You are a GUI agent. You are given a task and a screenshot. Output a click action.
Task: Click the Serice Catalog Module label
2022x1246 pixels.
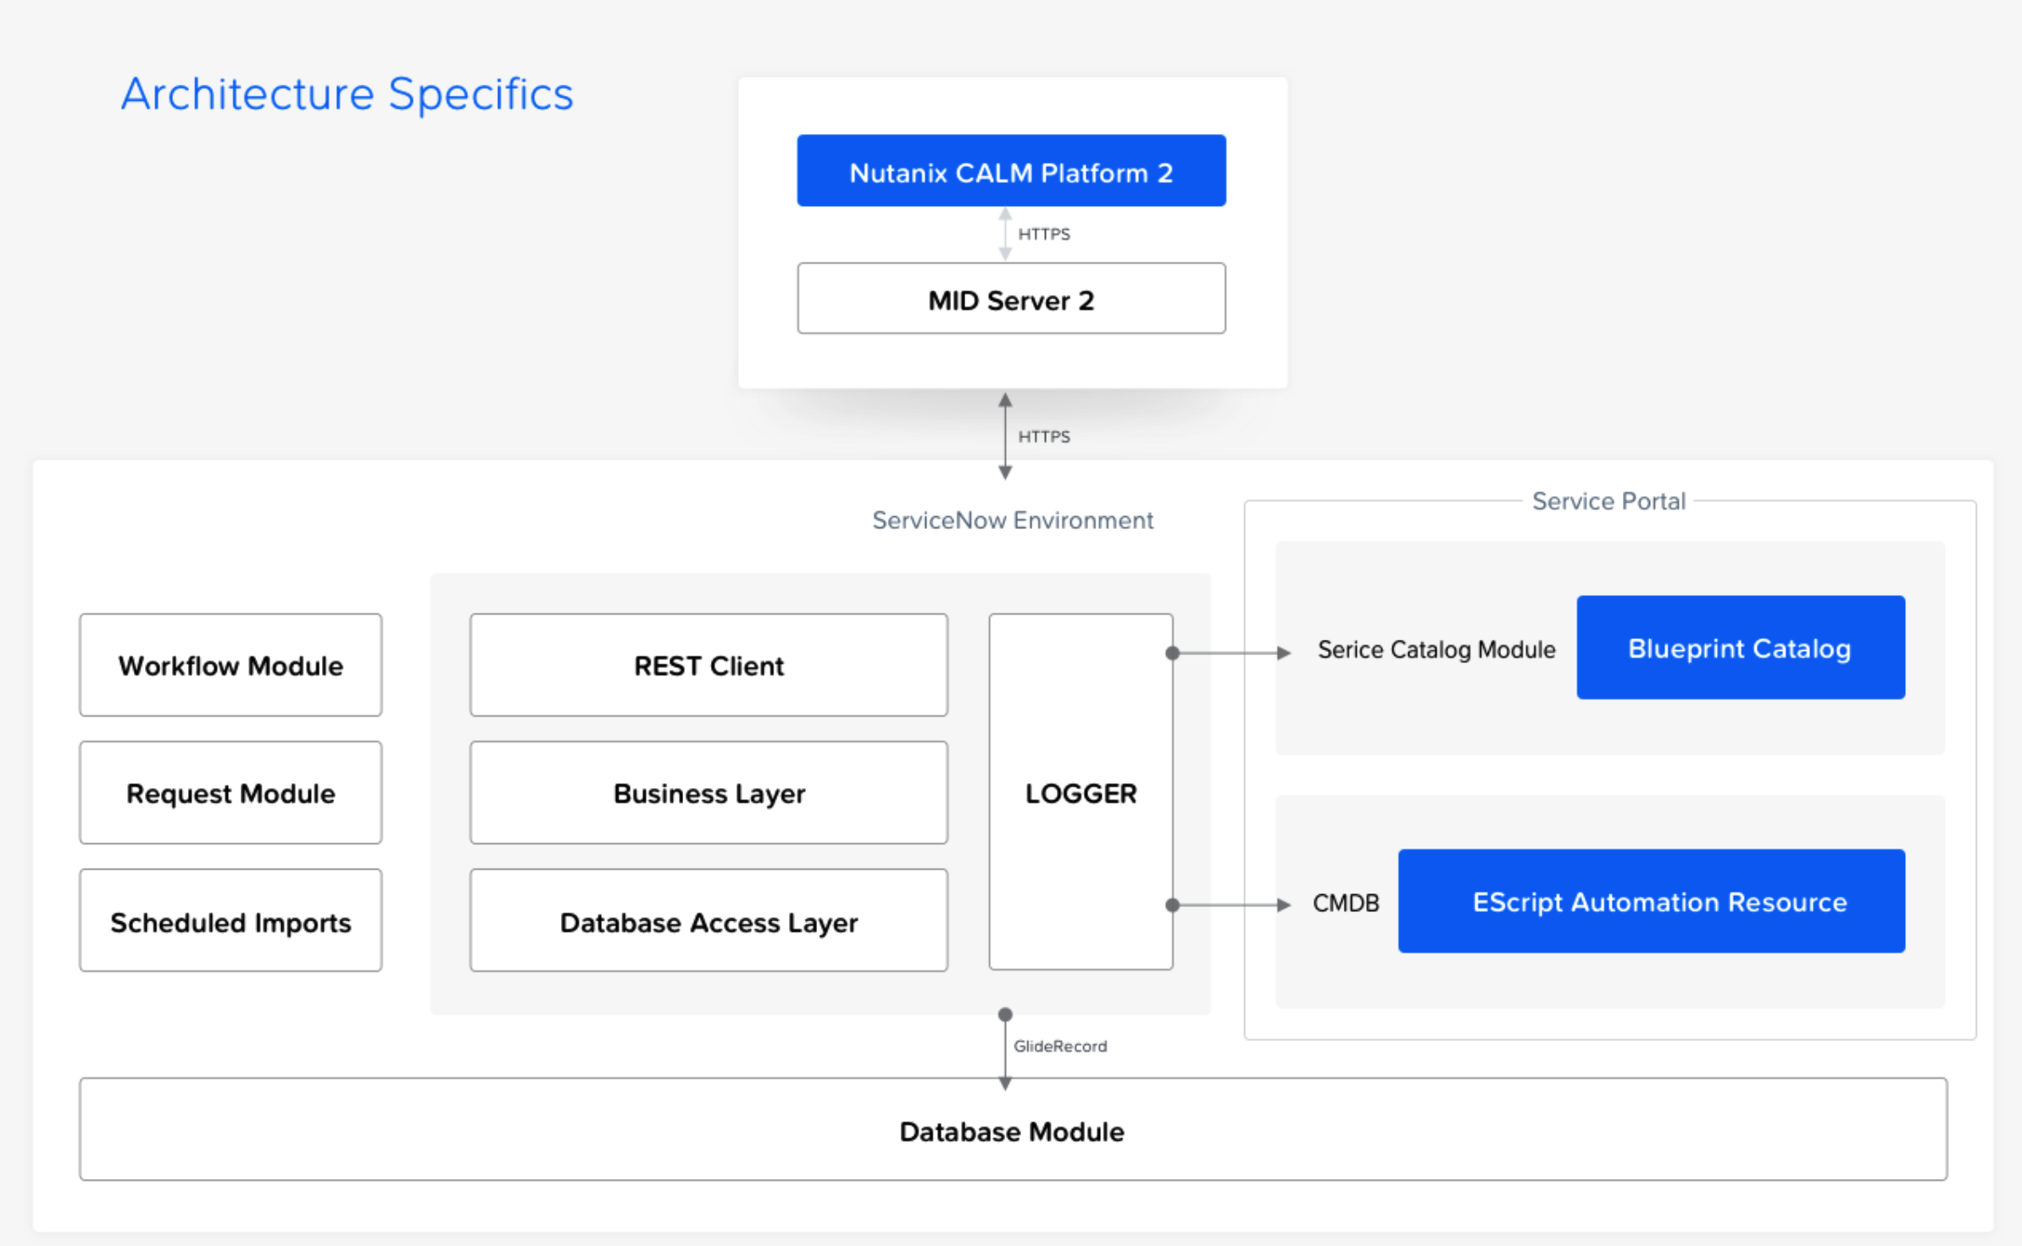pos(1436,650)
